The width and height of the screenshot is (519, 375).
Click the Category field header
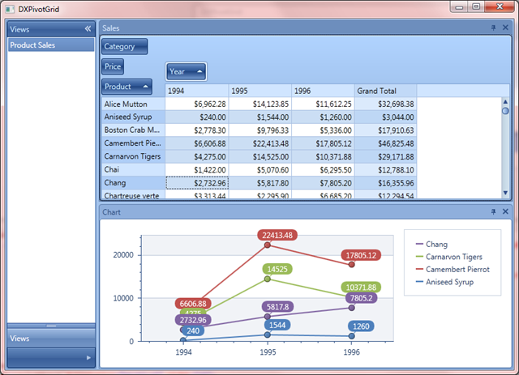(x=124, y=47)
